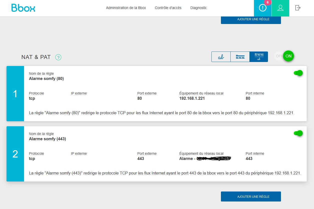Click the external port value 443
The height and width of the screenshot is (209, 314).
[x=141, y=159]
